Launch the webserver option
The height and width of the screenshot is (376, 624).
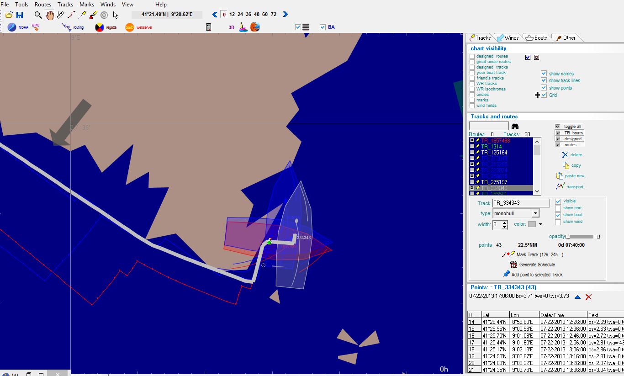(x=139, y=27)
